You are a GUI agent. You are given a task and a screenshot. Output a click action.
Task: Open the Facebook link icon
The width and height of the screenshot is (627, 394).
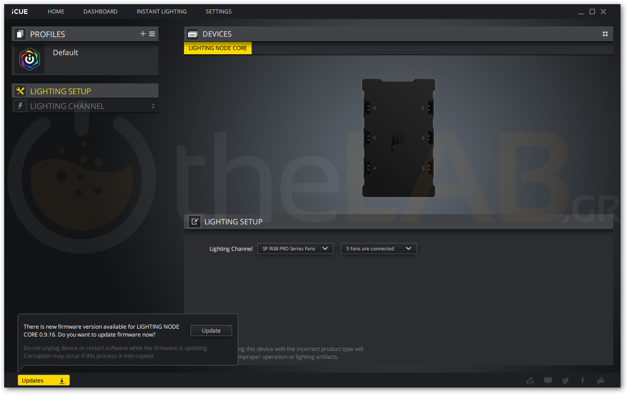583,381
